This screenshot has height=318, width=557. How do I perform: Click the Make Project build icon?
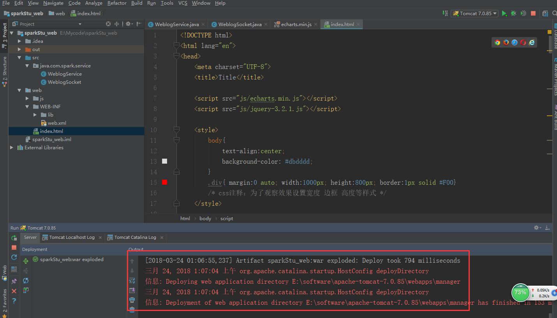click(x=445, y=13)
